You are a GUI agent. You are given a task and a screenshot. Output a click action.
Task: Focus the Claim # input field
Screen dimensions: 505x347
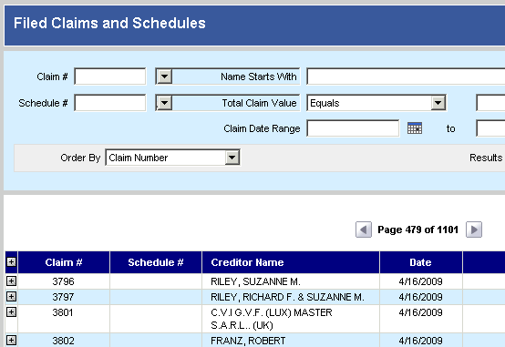click(x=110, y=77)
